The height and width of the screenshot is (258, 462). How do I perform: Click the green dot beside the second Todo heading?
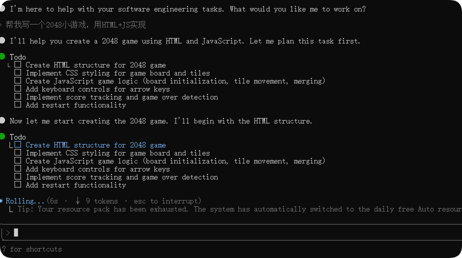coord(2,136)
